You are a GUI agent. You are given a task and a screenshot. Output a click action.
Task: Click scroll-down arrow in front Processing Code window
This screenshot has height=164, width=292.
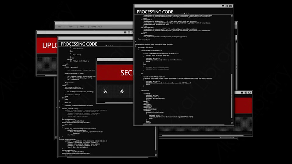tap(232, 123)
